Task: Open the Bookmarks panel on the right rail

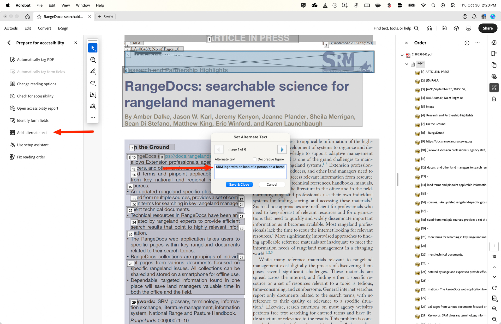Action: (494, 54)
